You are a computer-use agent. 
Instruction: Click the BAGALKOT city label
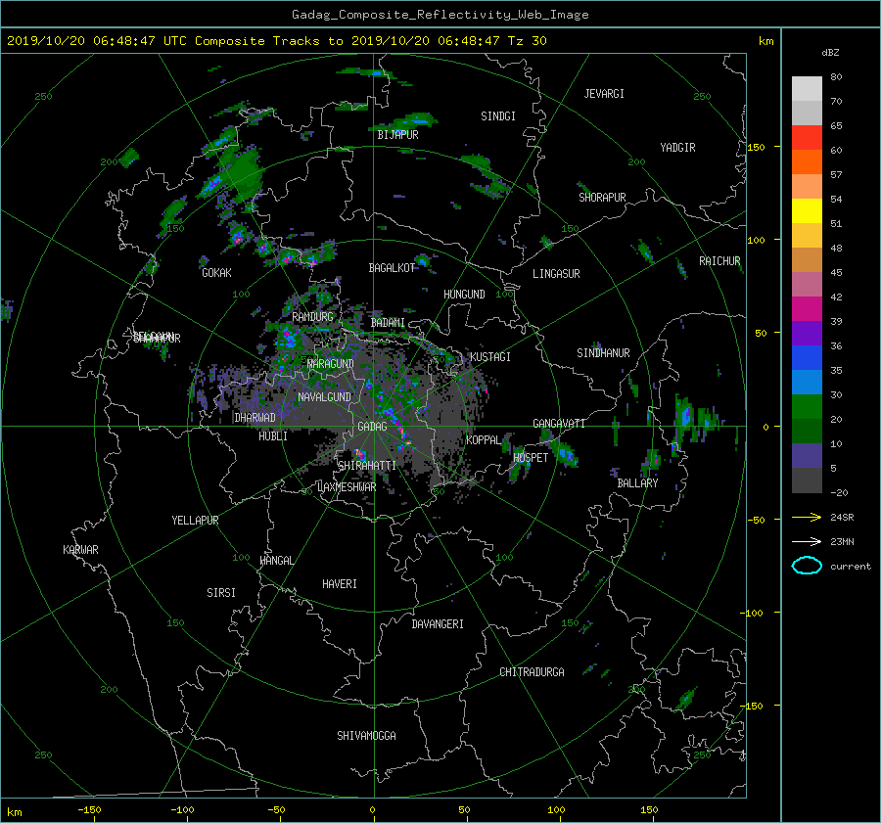392,268
